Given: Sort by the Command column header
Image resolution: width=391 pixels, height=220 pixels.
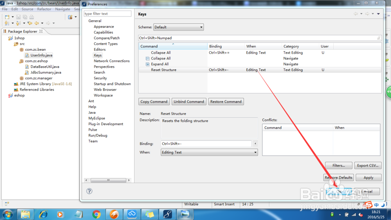Looking at the screenshot, I should 173,46.
